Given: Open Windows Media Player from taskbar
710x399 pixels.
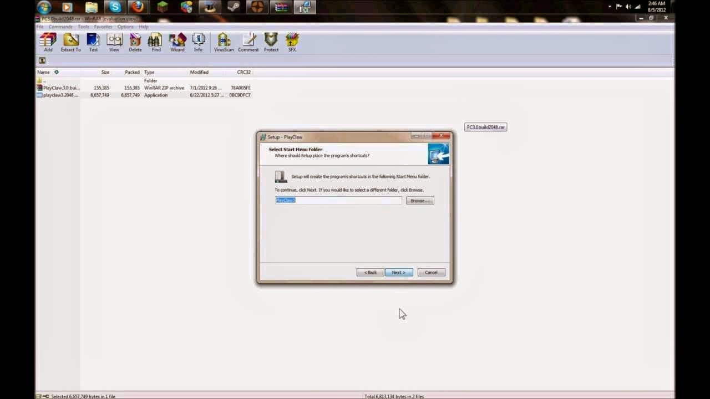Looking at the screenshot, I should (67, 7).
